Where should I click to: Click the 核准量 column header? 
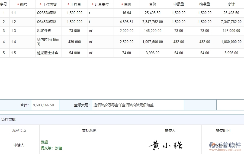205,4
